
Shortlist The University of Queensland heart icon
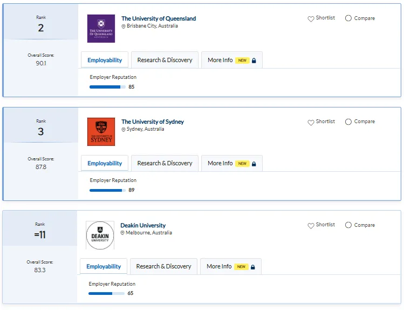click(x=311, y=19)
